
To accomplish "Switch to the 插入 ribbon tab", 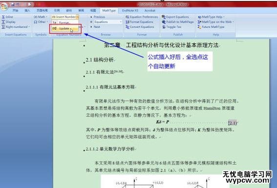I will point(27,11).
